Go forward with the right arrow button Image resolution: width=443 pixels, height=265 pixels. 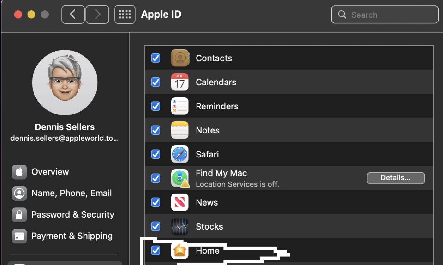(97, 15)
